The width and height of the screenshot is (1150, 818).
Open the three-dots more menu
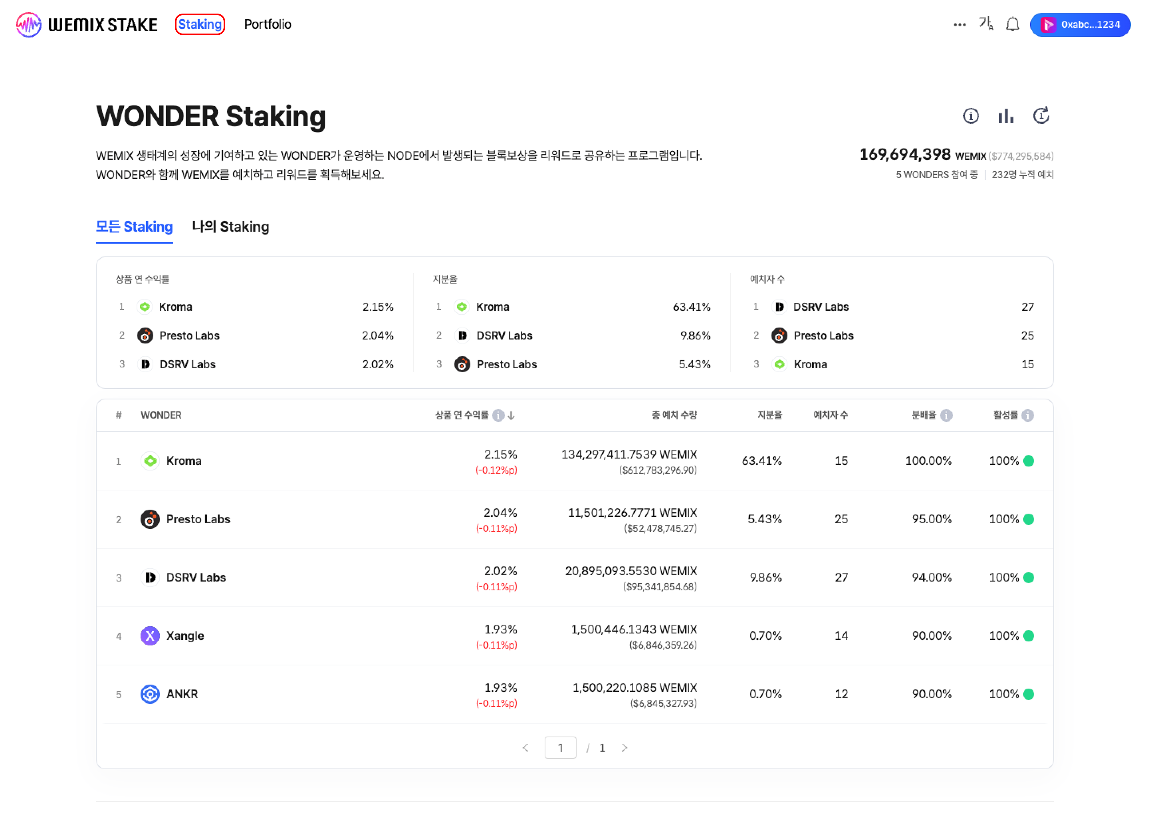[x=959, y=25]
